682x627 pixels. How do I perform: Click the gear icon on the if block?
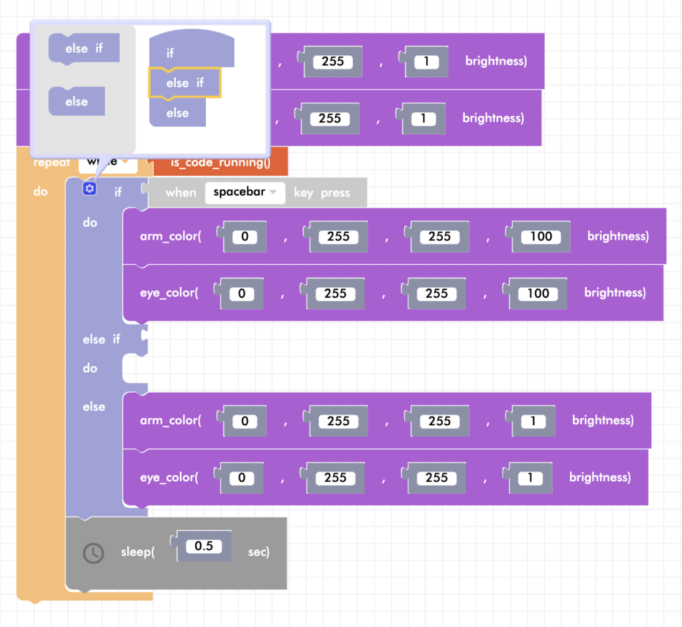pos(89,190)
